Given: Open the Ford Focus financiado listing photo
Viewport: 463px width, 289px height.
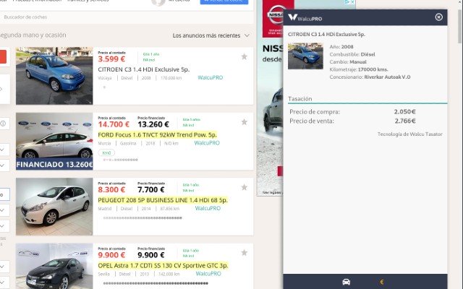Looking at the screenshot, I should pyautogui.click(x=54, y=142).
